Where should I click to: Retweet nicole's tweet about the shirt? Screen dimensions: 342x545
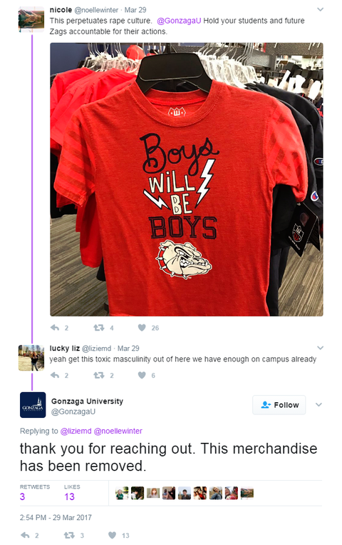99,327
